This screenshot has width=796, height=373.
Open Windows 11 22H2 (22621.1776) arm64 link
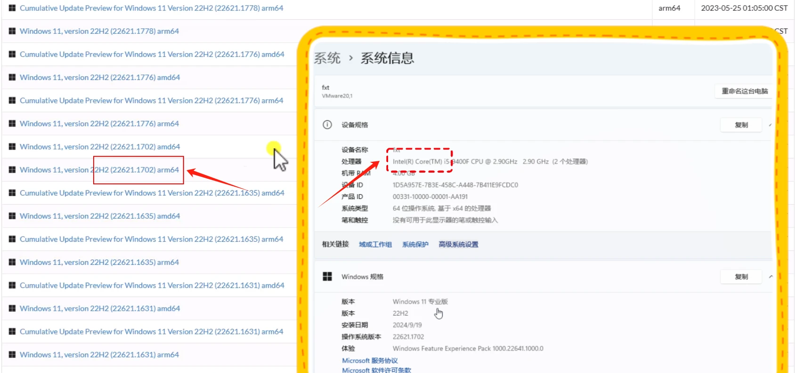click(99, 123)
